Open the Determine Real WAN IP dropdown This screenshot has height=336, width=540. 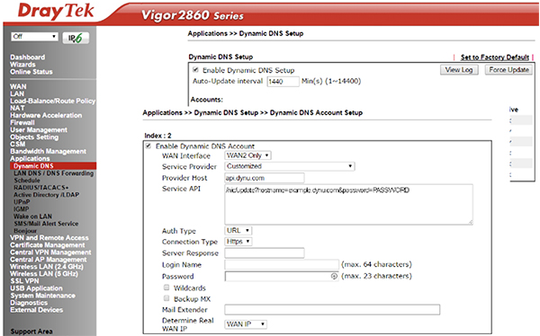point(246,324)
